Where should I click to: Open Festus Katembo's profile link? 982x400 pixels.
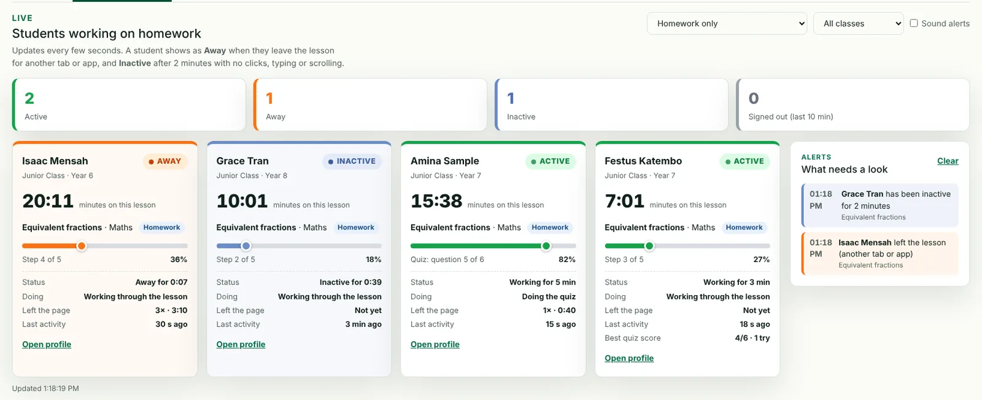tap(629, 358)
